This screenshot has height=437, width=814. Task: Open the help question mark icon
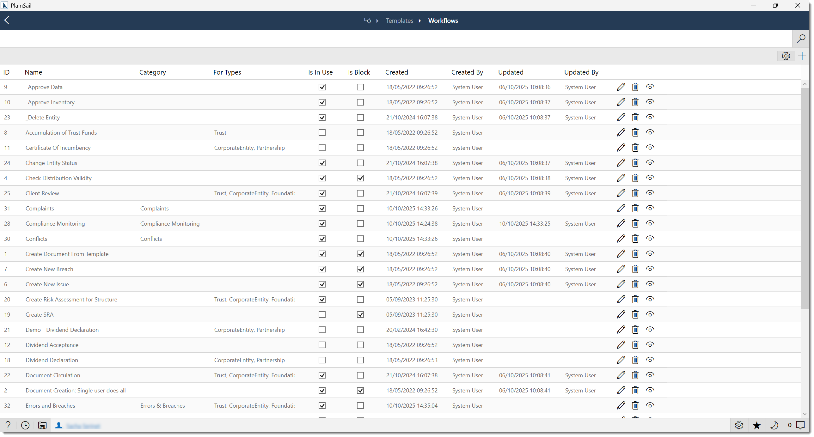[x=8, y=425]
